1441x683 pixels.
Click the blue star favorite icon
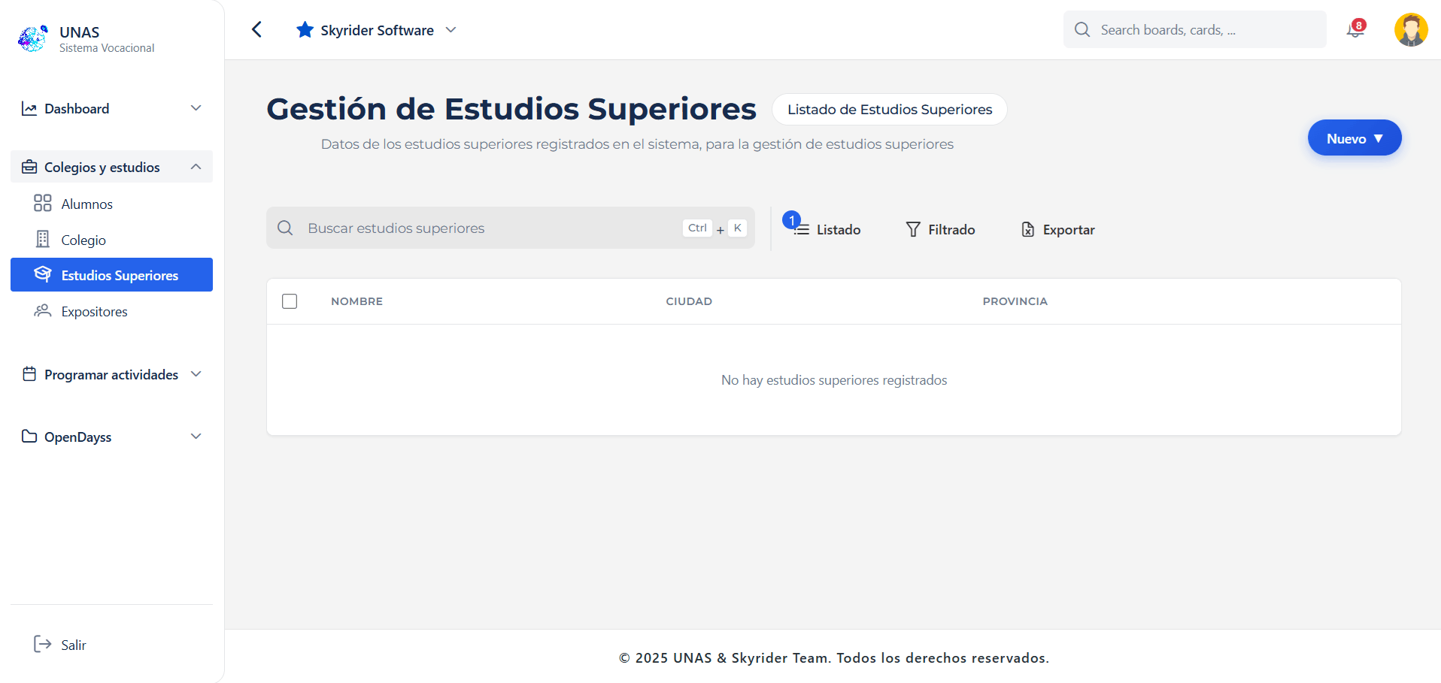pos(305,30)
